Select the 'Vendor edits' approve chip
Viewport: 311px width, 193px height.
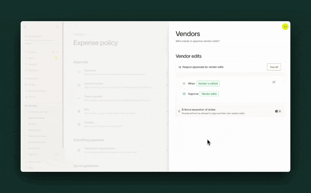pos(209,94)
